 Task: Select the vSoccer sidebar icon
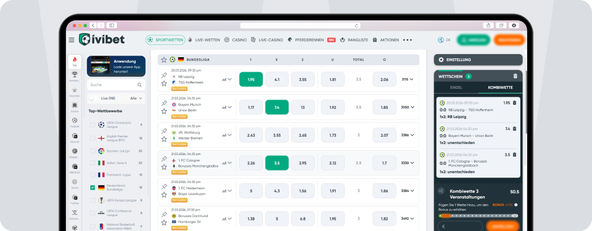click(75, 137)
